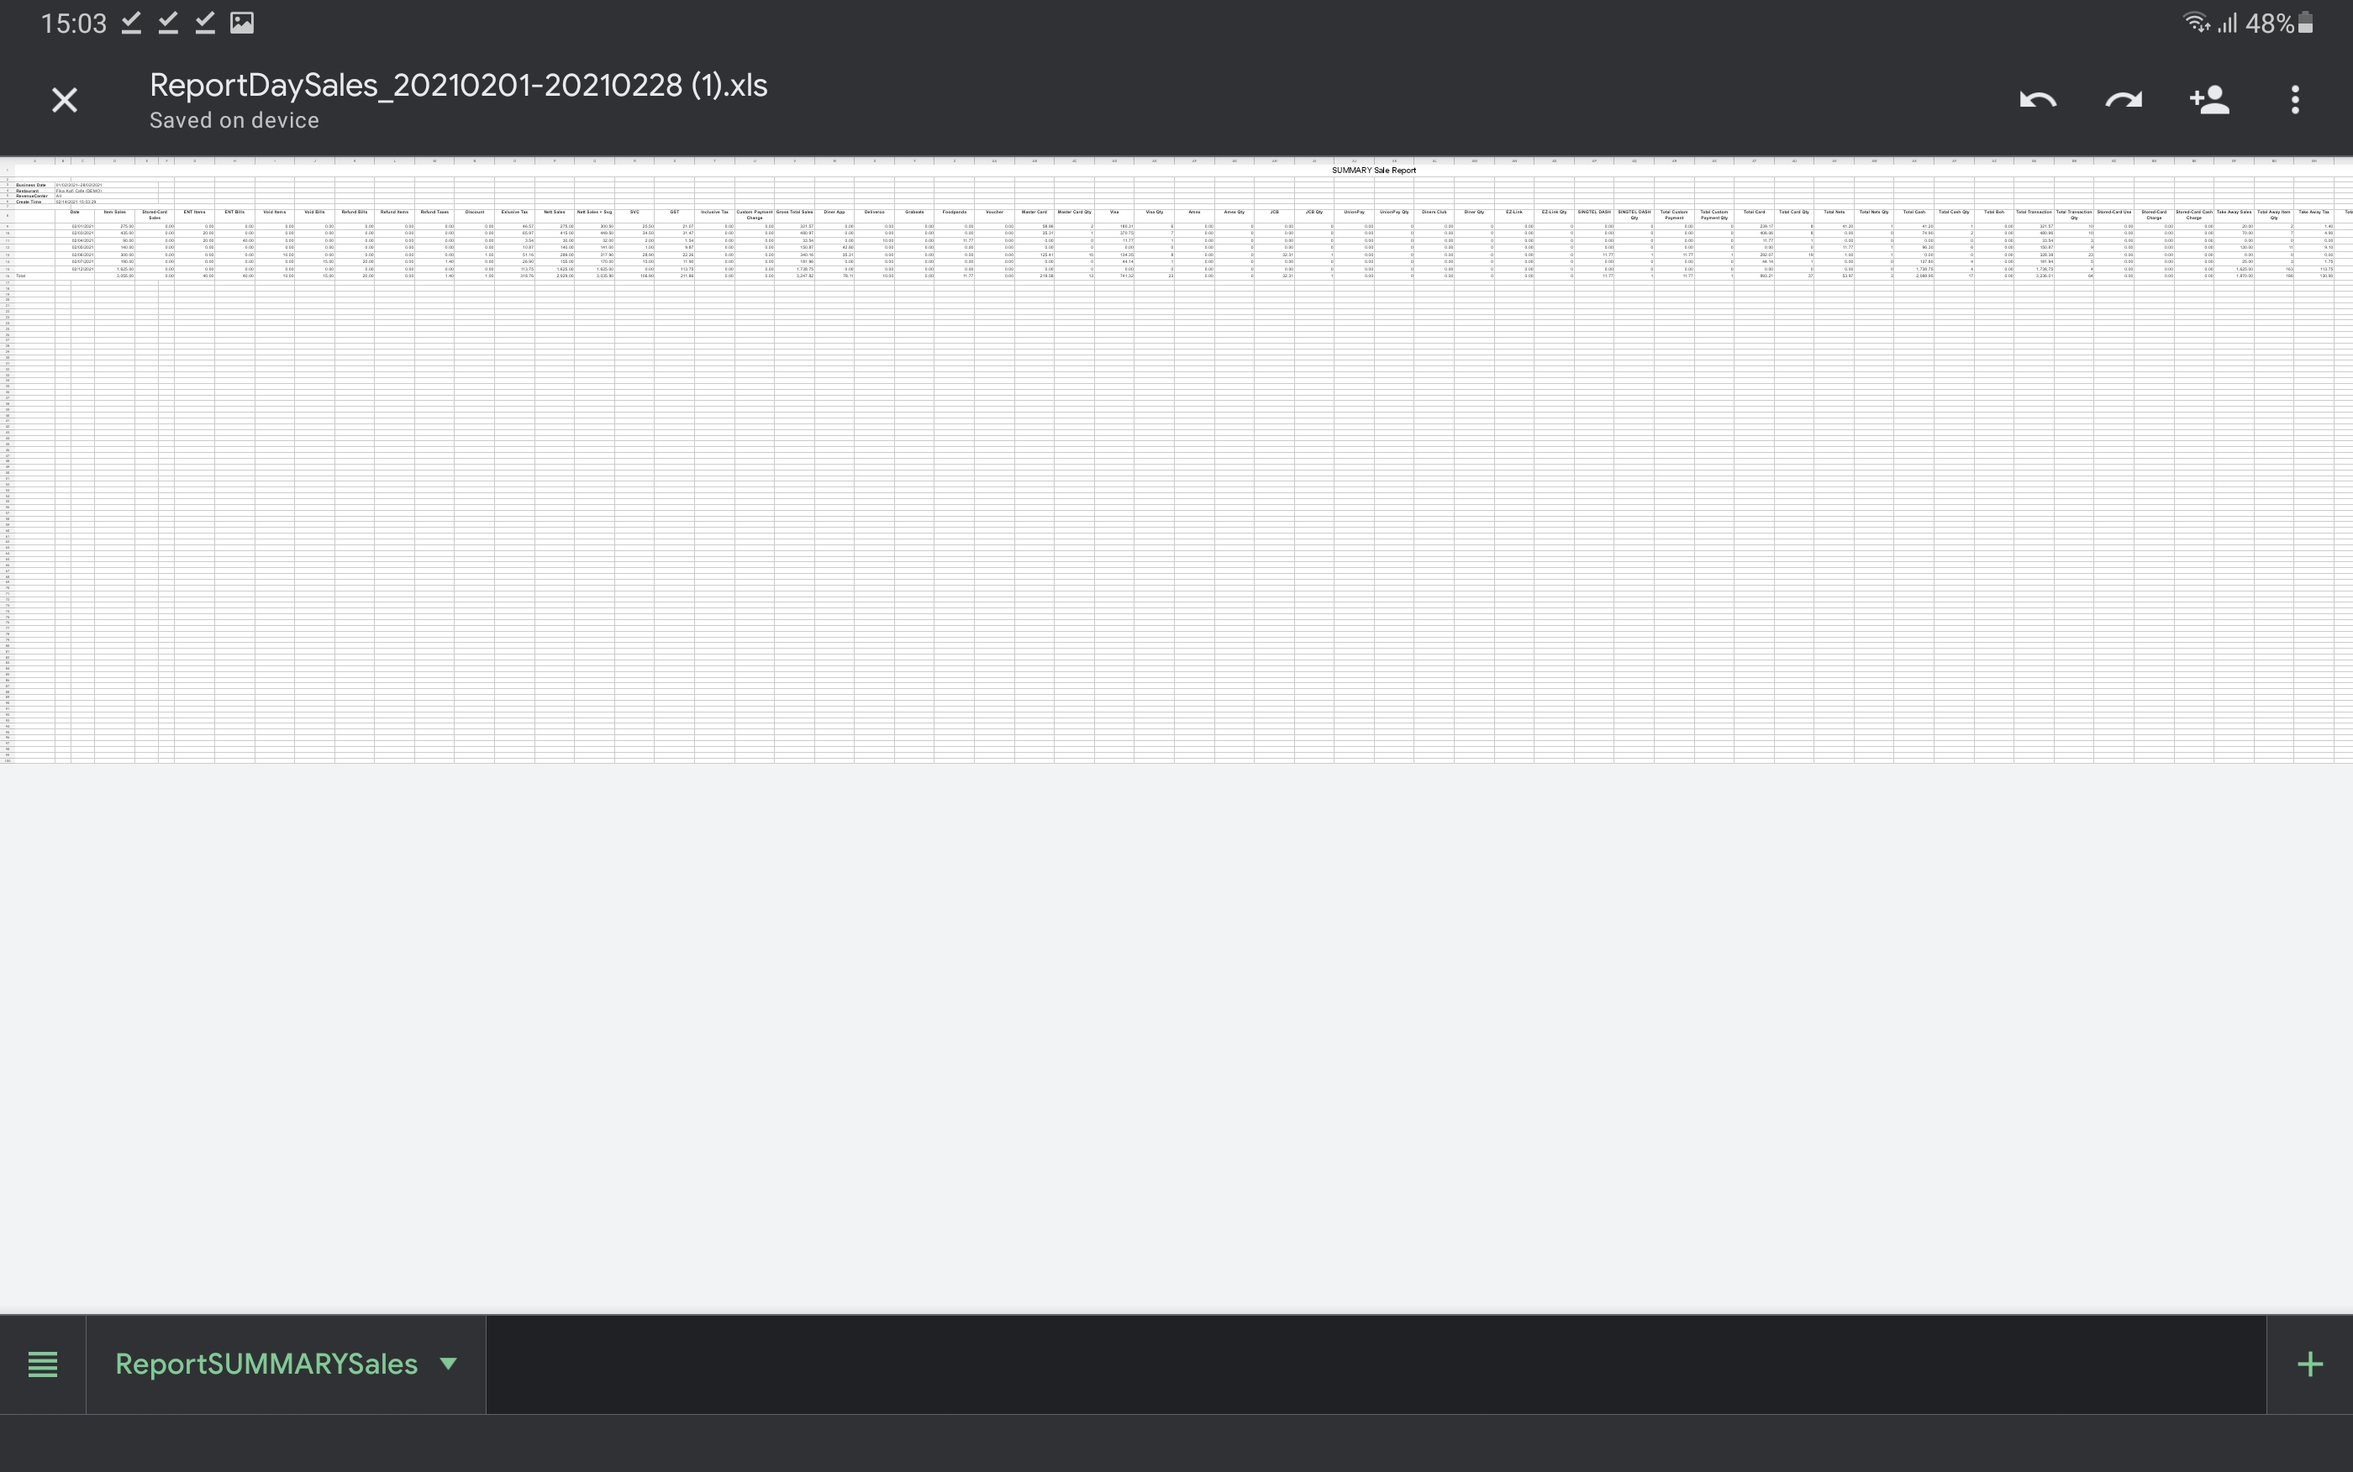Select the Item Sales header cell
The height and width of the screenshot is (1472, 2353).
115,213
